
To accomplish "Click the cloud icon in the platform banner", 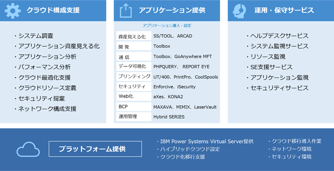I will pyautogui.click(x=28, y=149).
